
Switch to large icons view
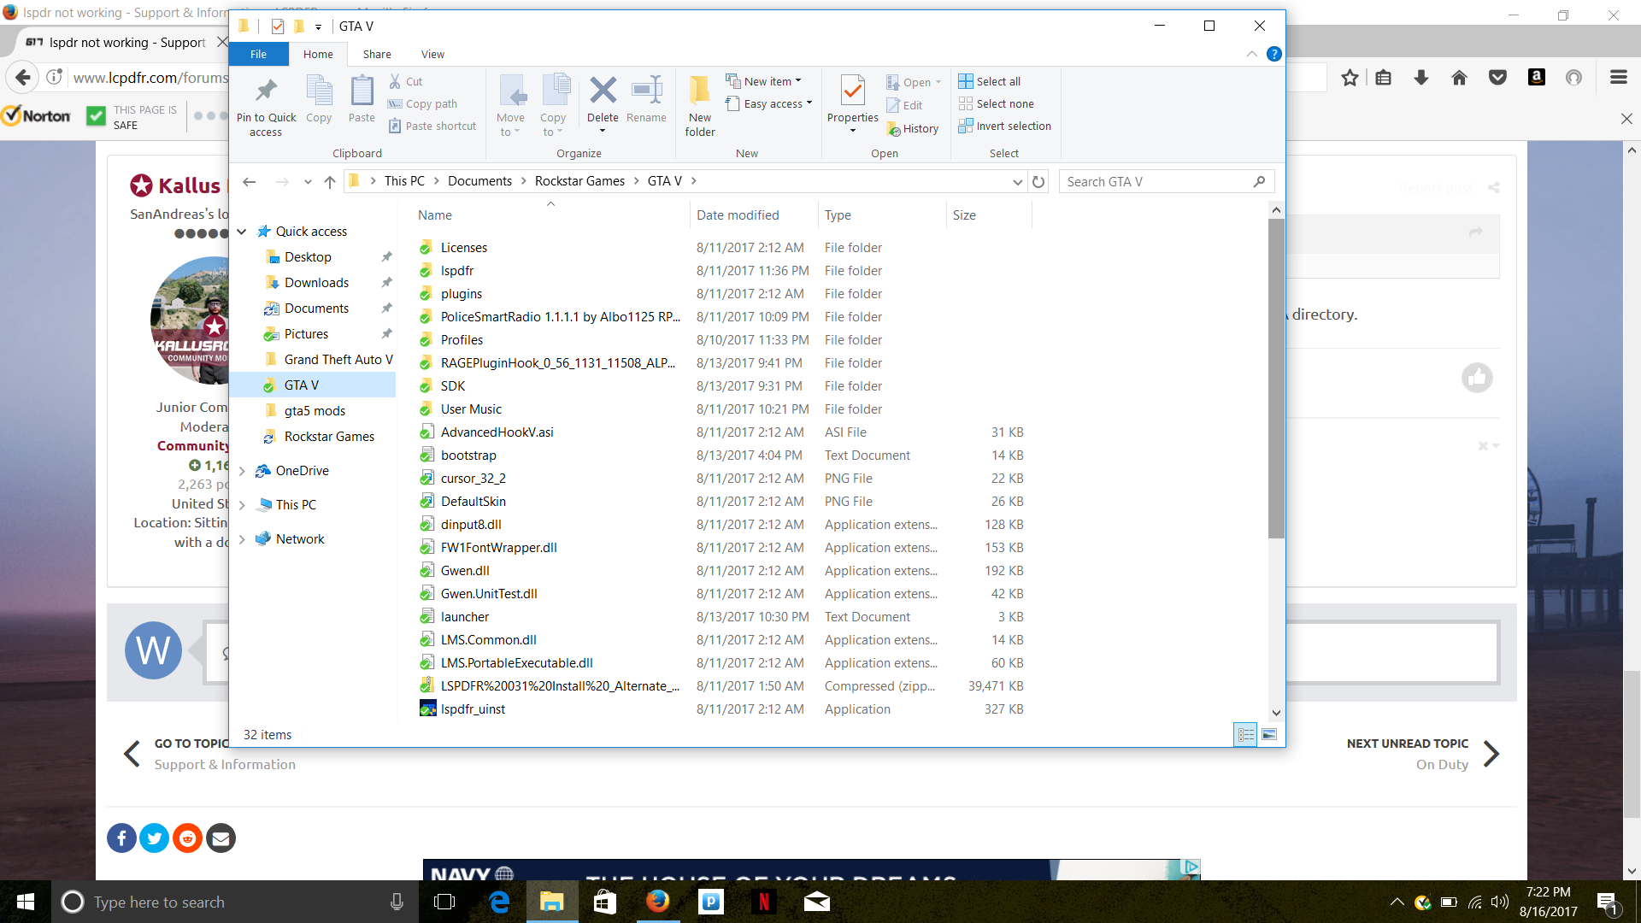point(1269,735)
